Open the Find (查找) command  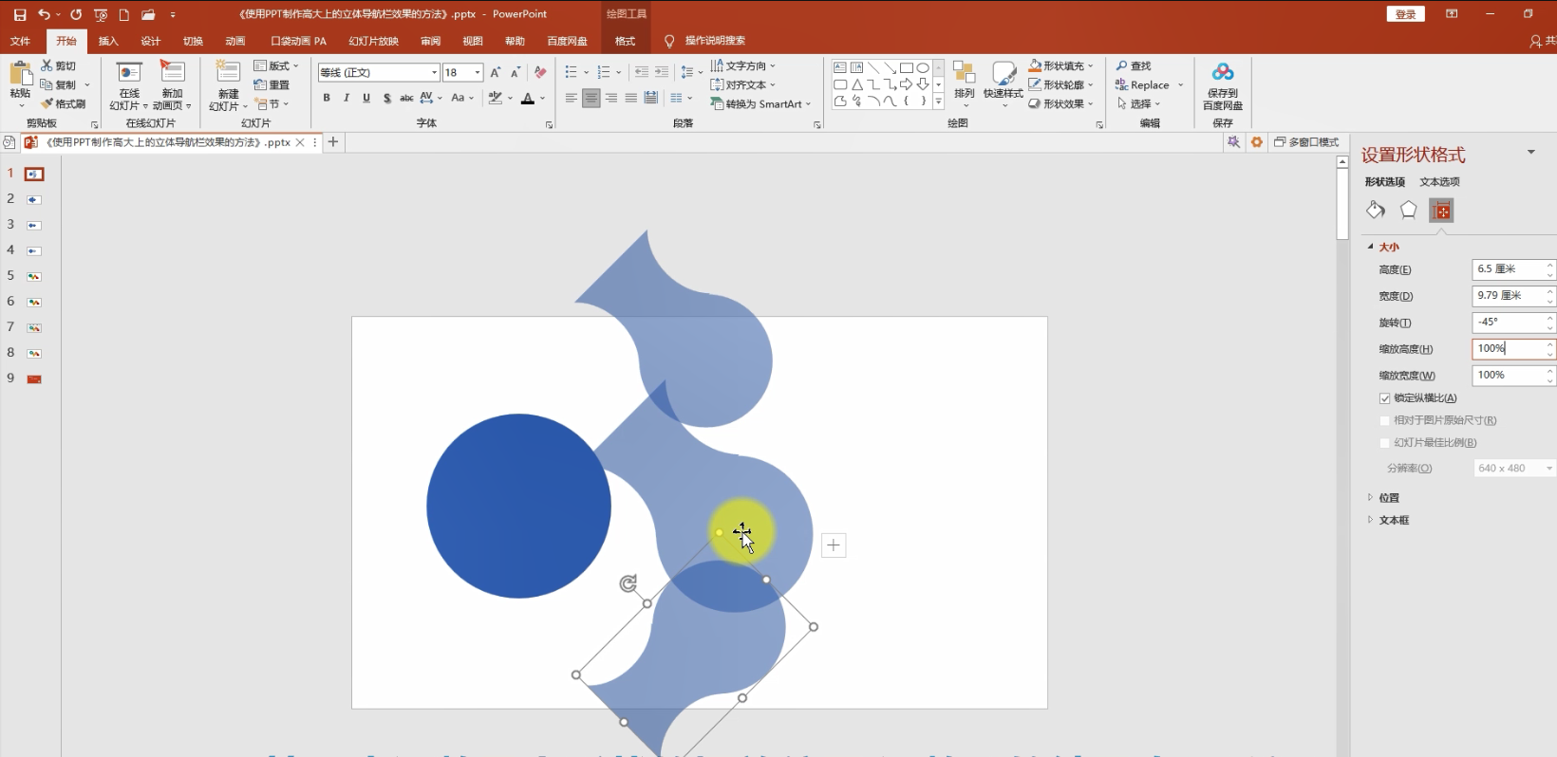1134,65
